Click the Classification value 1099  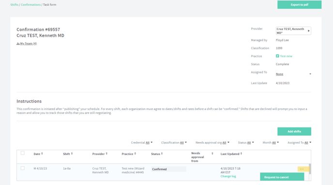pos(279,48)
